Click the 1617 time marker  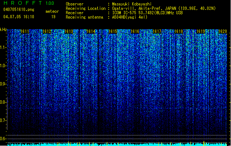[x=157, y=31]
